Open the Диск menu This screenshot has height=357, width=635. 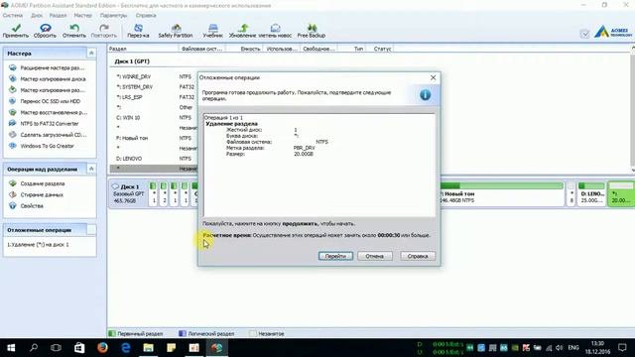(x=37, y=16)
